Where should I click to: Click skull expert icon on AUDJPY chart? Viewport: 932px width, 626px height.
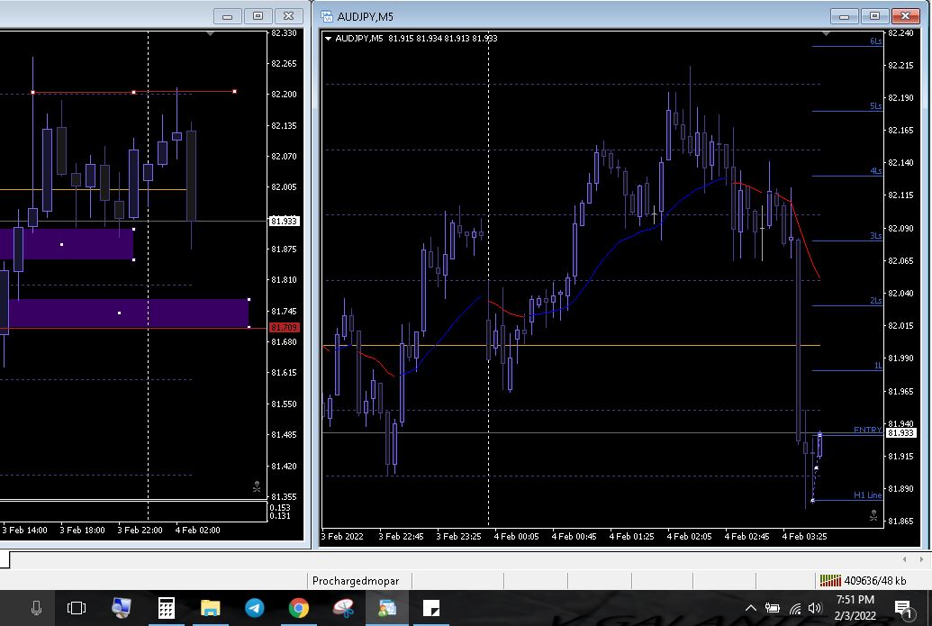pos(873,515)
